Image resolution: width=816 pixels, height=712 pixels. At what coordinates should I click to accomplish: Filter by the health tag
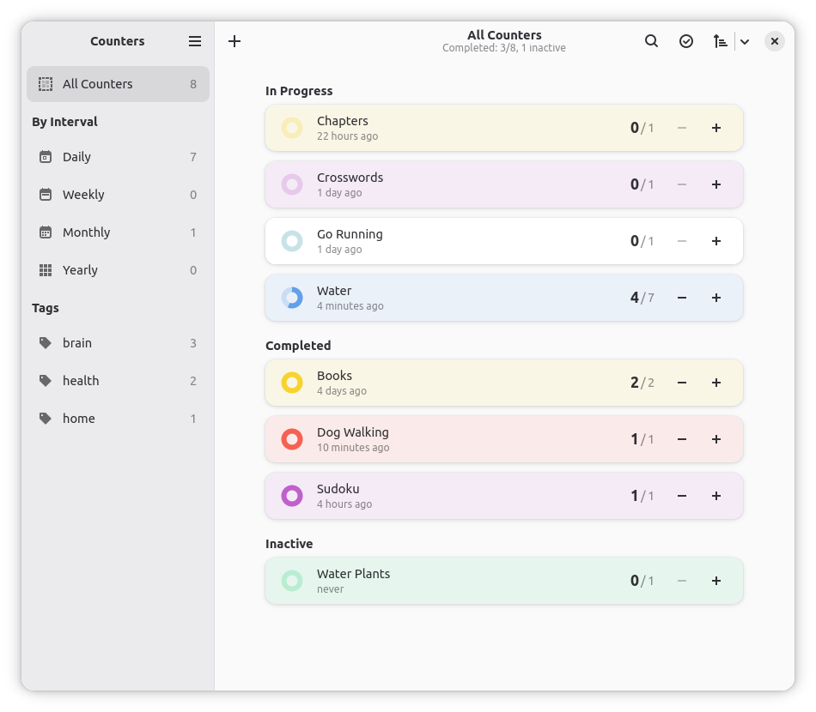[x=119, y=381]
